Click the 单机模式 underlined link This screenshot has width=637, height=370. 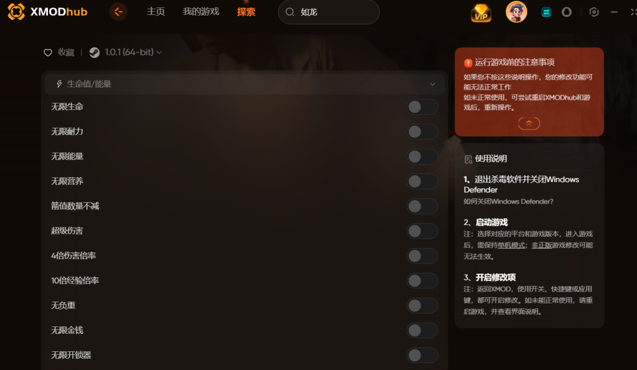coord(511,245)
